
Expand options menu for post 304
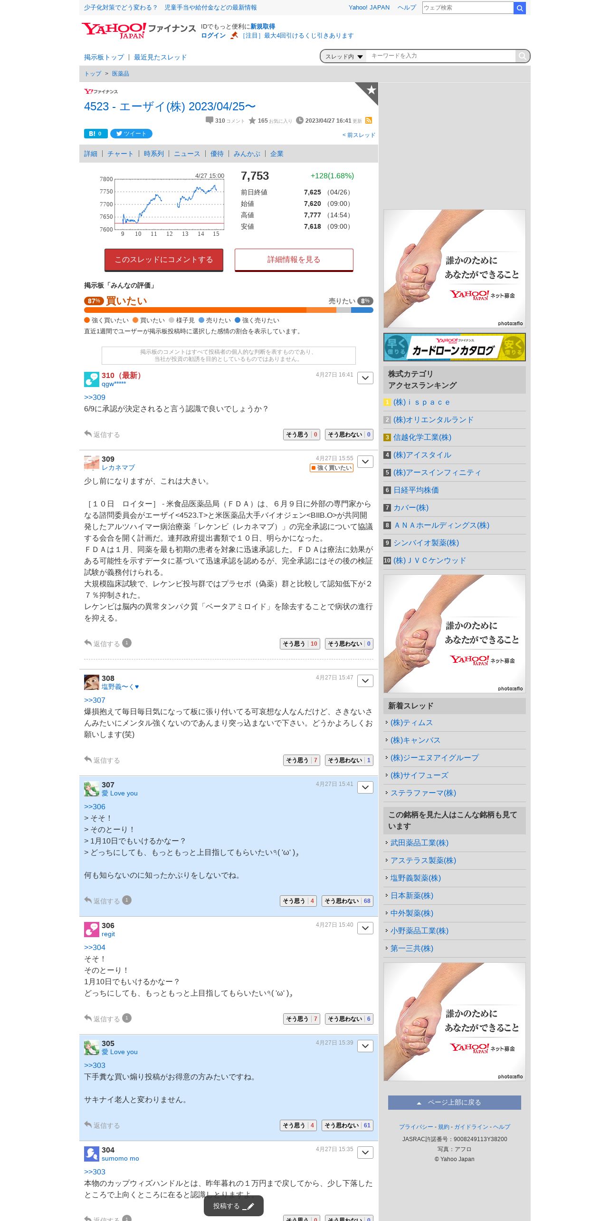click(x=365, y=1153)
